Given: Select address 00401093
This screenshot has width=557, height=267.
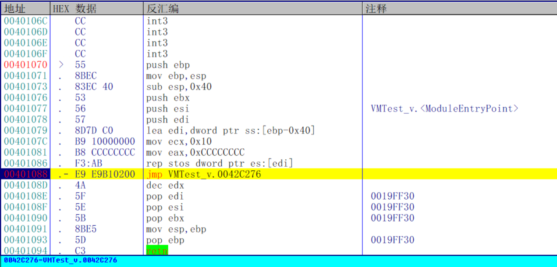Looking at the screenshot, I should click(x=26, y=240).
